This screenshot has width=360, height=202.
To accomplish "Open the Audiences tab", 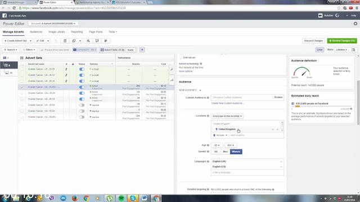I will [x=36, y=32].
